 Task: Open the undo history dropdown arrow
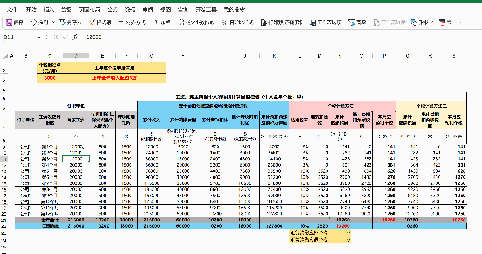(54, 22)
